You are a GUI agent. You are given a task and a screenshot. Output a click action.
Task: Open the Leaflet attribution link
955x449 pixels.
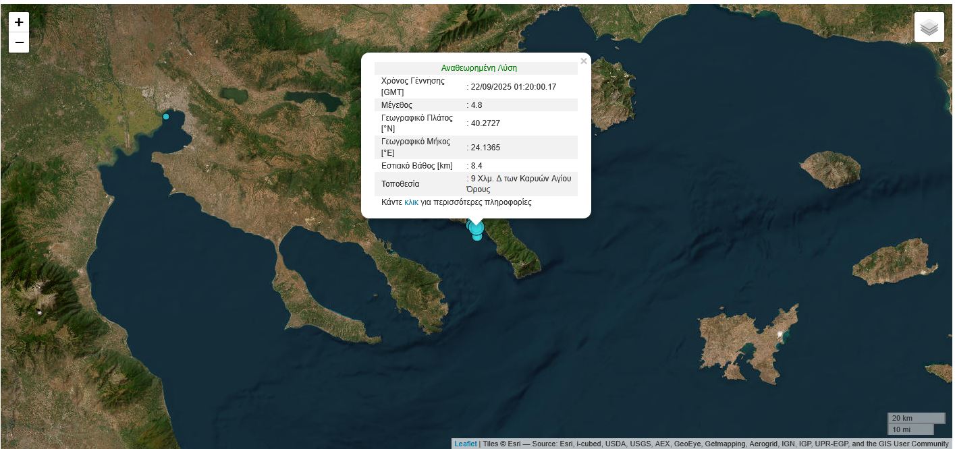click(465, 444)
